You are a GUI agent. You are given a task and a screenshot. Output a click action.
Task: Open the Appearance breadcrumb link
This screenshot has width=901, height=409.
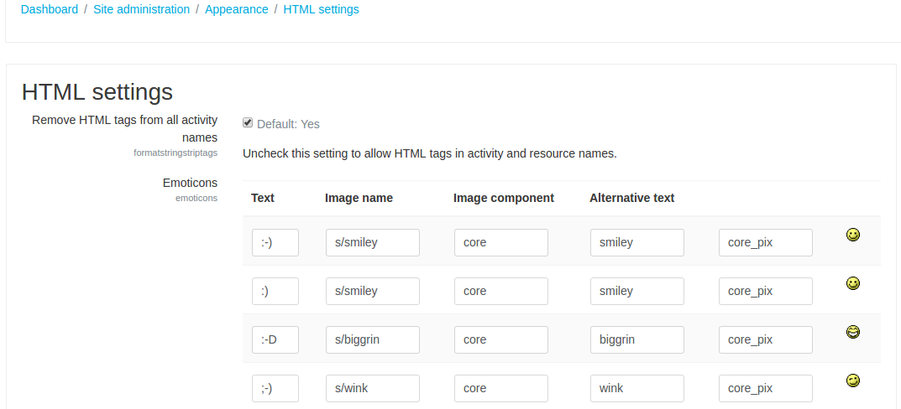point(237,9)
